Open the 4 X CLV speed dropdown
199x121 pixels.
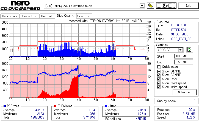(x=180, y=50)
